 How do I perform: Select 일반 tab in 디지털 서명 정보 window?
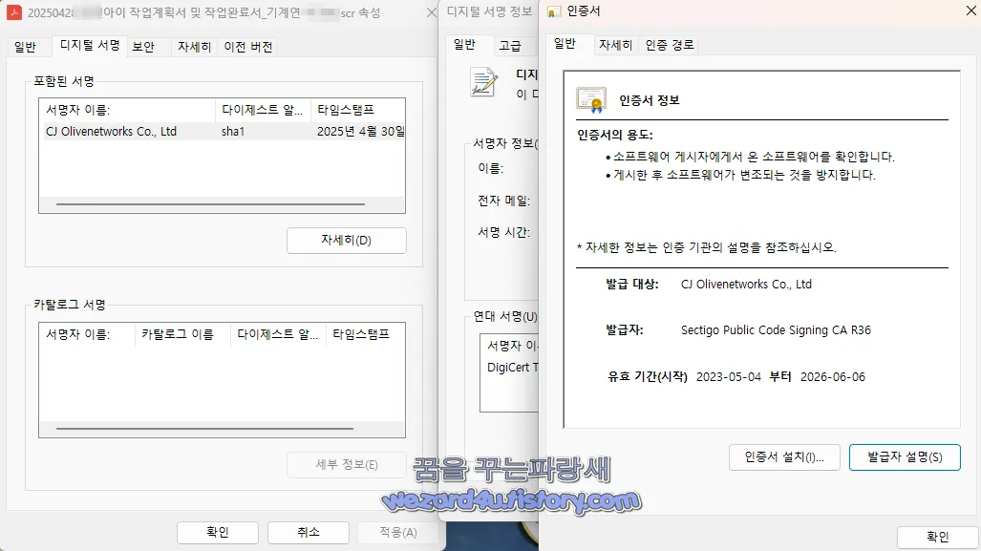click(464, 45)
